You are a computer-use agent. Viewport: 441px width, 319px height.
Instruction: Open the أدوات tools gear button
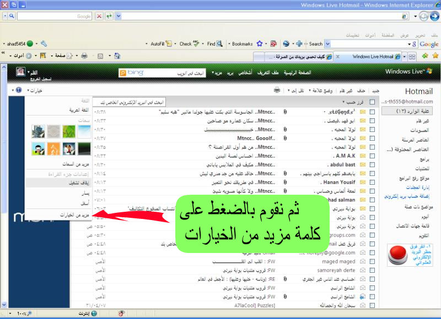[29, 56]
